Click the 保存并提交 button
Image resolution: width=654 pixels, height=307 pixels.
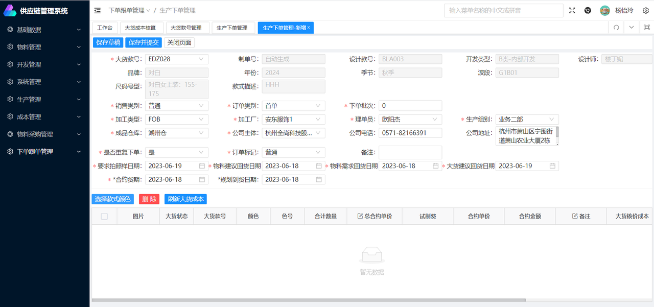(144, 42)
